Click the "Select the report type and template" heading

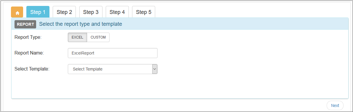(81, 24)
